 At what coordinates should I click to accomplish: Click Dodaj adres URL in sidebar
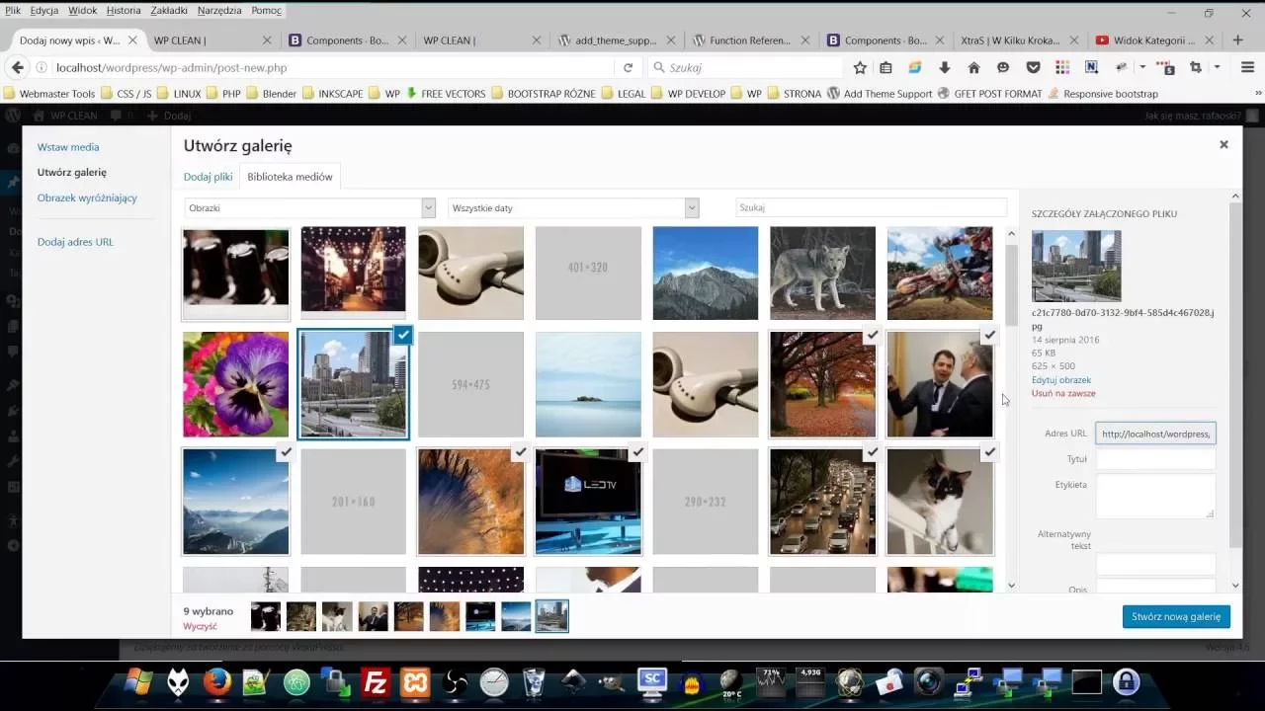pos(75,242)
